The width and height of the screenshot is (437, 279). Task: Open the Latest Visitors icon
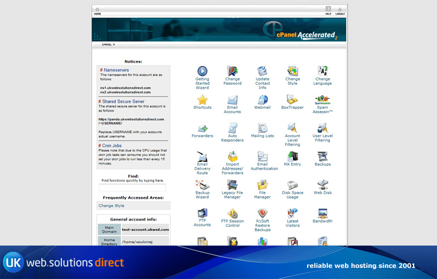tap(292, 213)
